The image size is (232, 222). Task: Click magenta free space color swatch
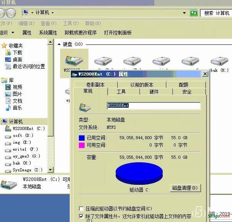pyautogui.click(x=82, y=145)
